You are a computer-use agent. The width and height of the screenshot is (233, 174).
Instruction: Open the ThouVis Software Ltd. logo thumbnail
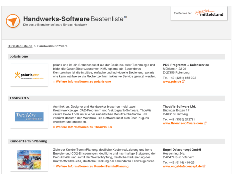coord(29,117)
